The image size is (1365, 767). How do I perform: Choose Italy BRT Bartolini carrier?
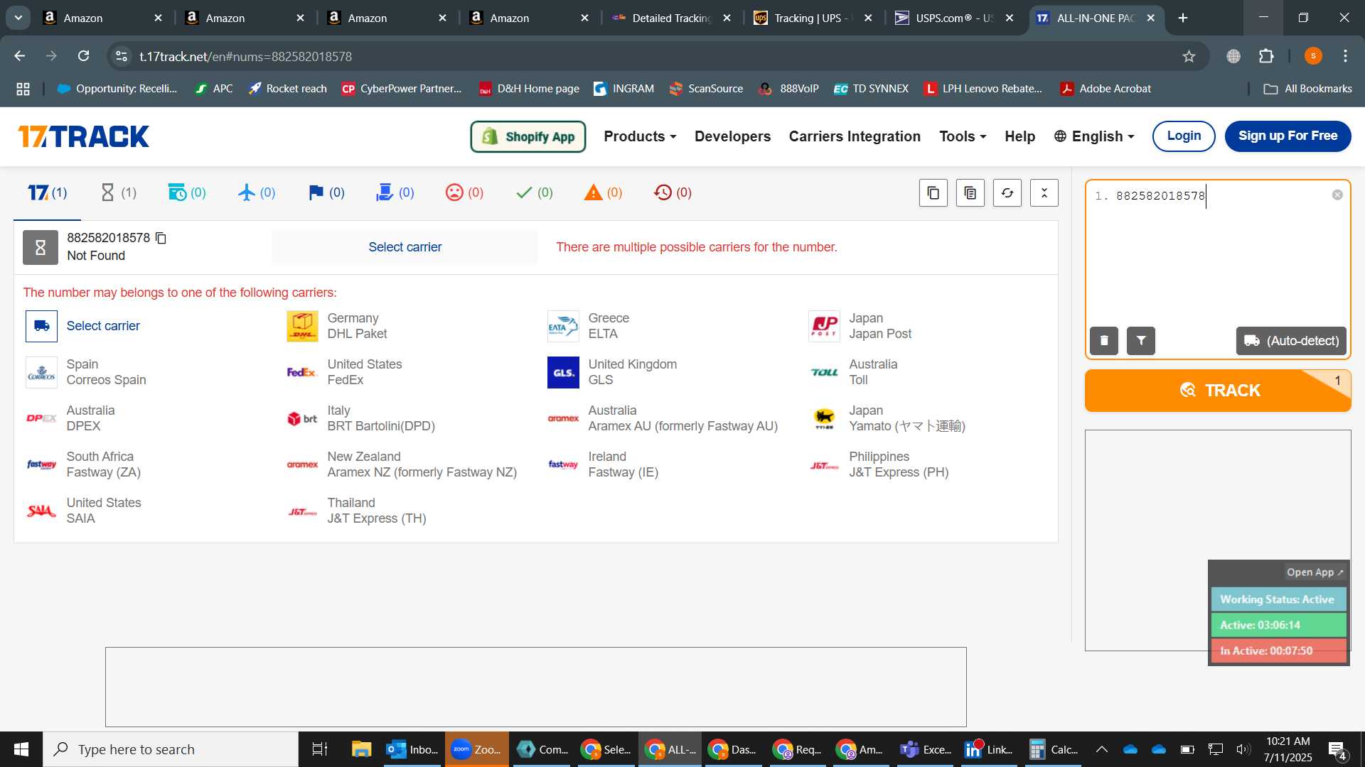point(361,418)
